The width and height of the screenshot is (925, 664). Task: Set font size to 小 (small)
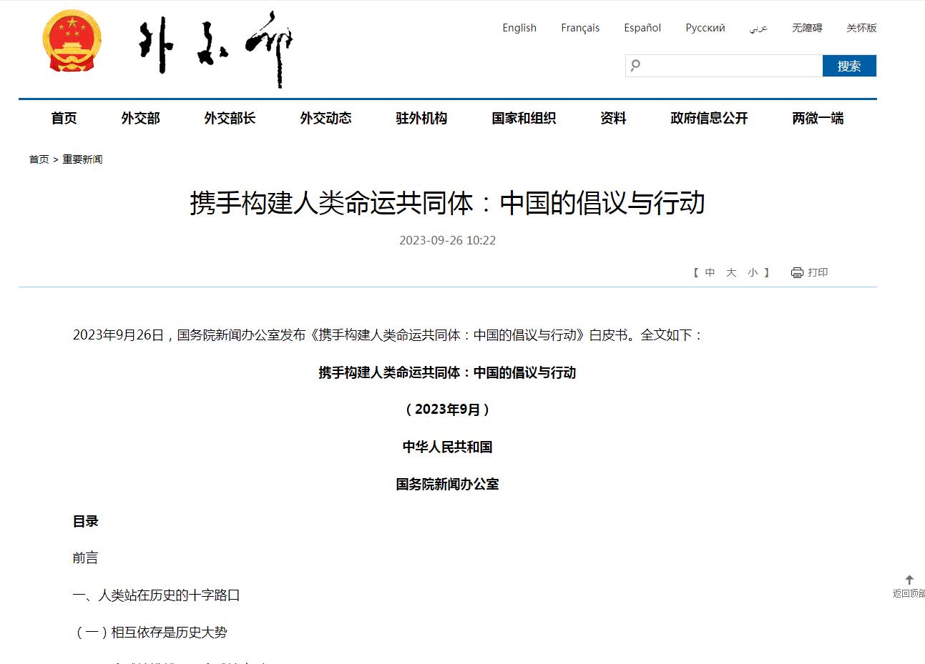click(753, 272)
